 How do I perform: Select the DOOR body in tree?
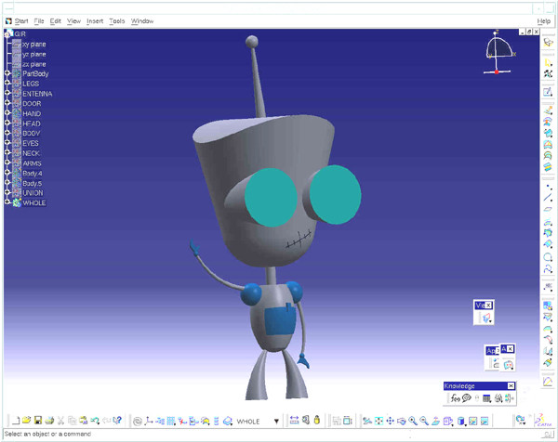tap(32, 103)
